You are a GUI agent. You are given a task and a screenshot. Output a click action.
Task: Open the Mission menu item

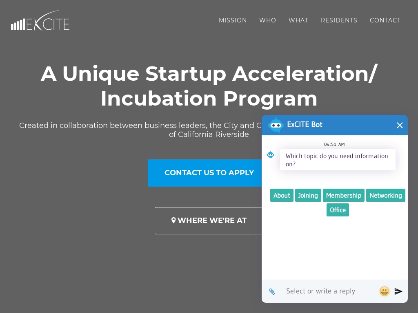click(233, 20)
